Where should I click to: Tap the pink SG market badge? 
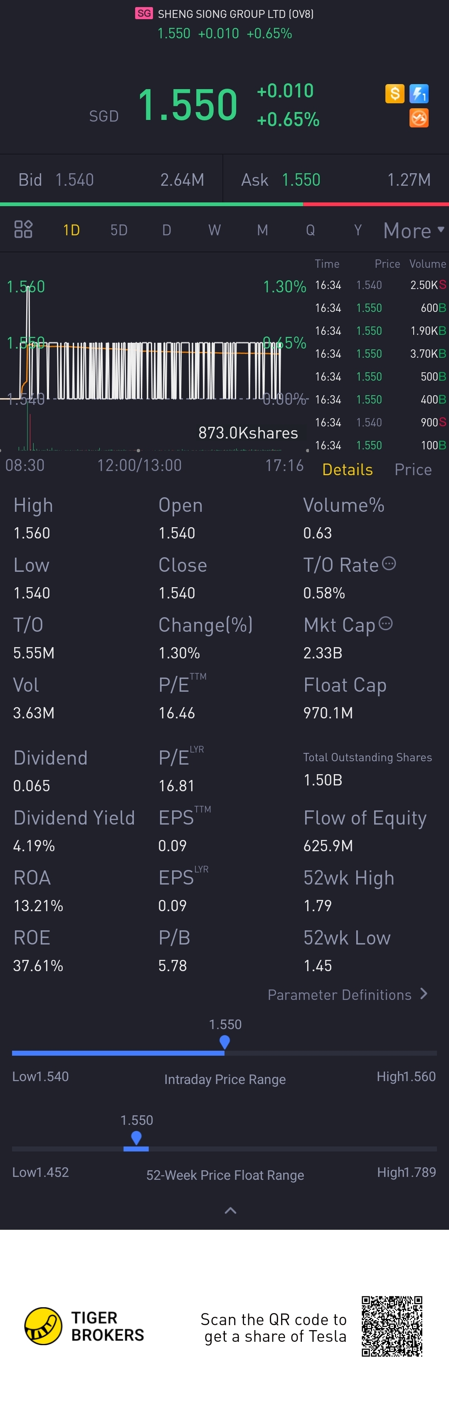point(143,13)
